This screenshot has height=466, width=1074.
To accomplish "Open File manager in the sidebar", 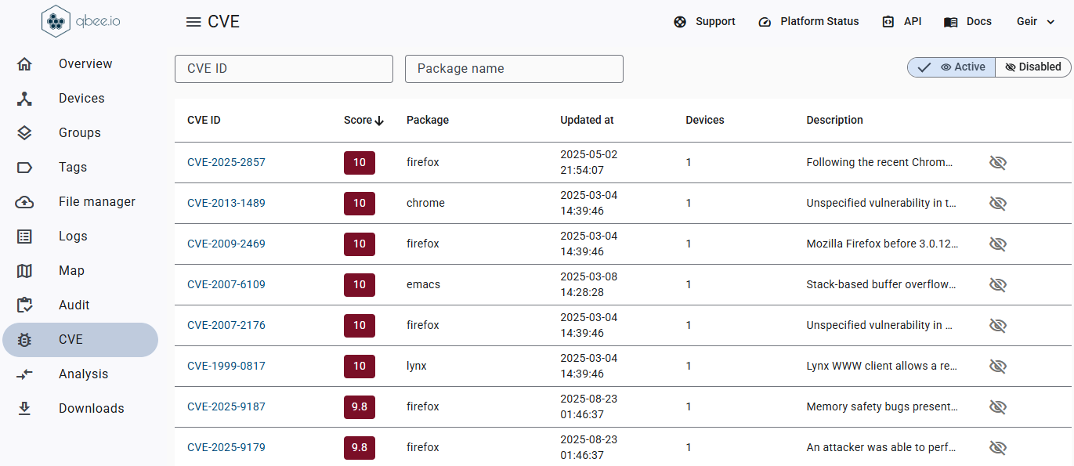I will [97, 202].
